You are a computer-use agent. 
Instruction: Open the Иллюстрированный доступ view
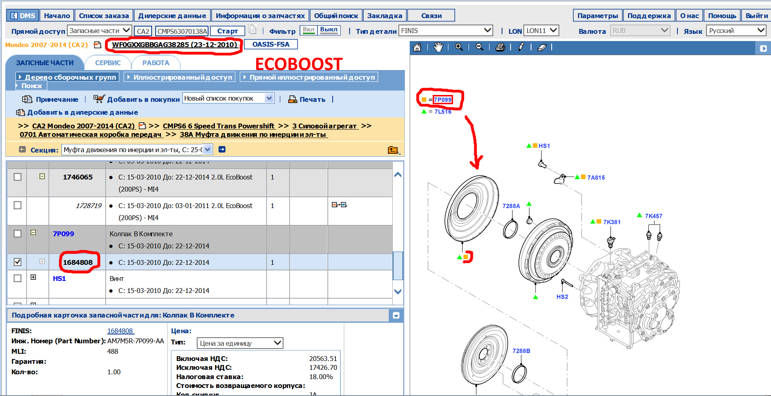tap(179, 77)
